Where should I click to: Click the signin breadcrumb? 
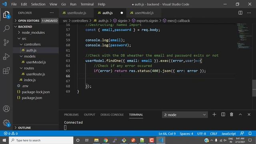point(120,21)
